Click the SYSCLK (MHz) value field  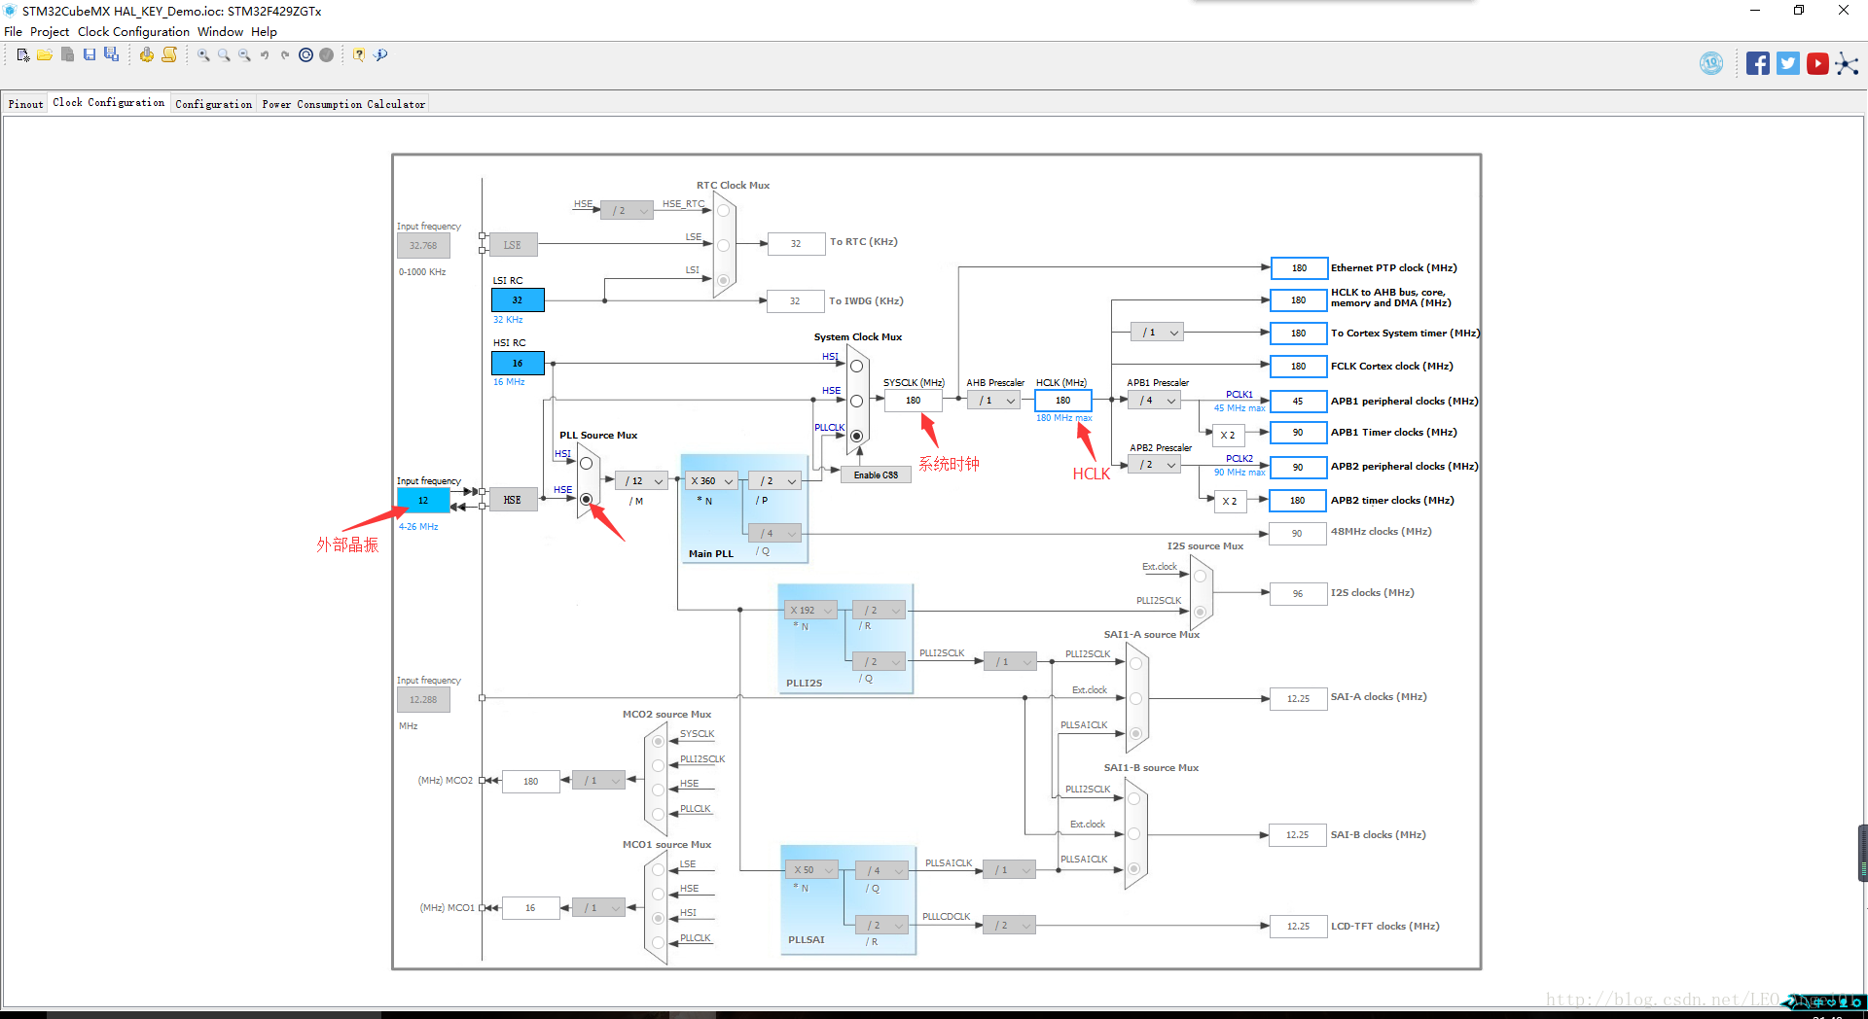click(x=914, y=401)
